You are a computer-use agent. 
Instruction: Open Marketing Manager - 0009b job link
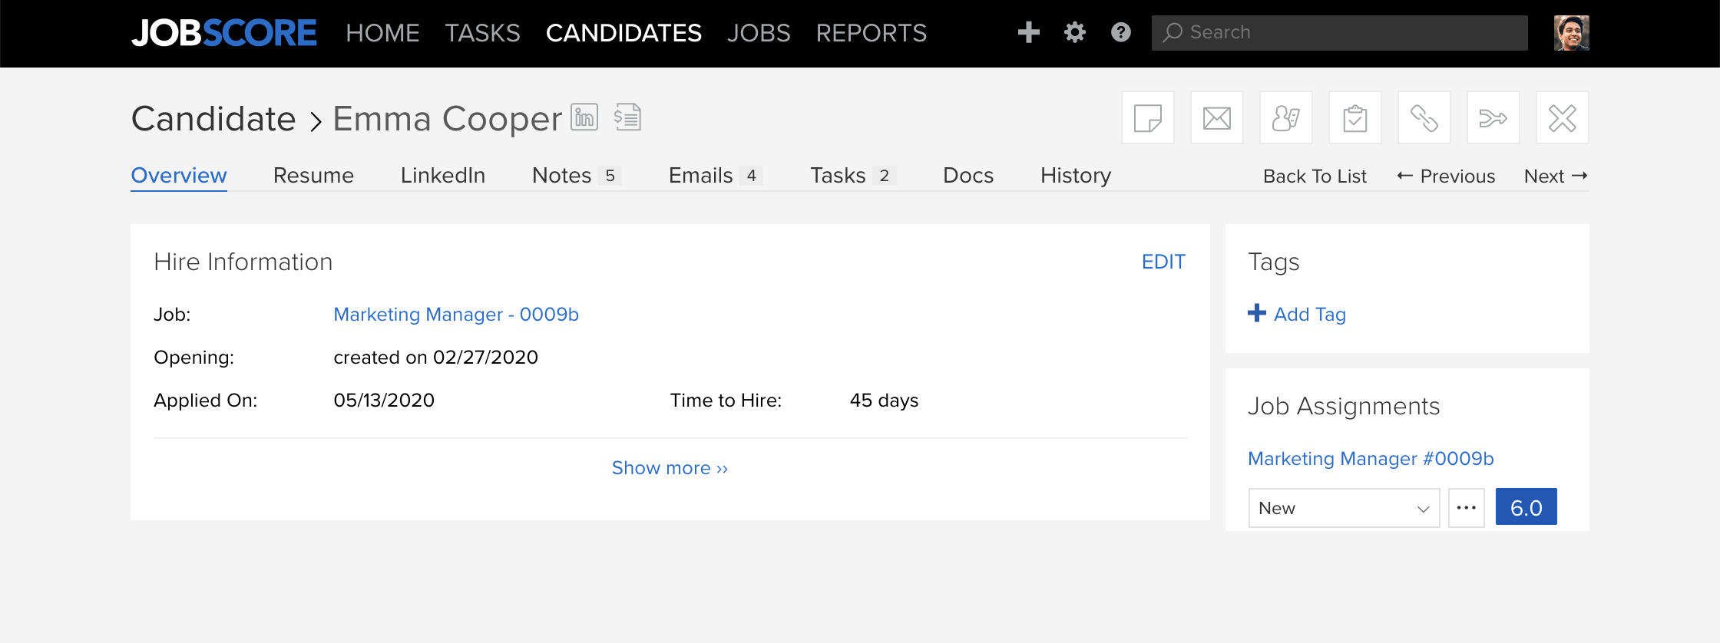456,315
